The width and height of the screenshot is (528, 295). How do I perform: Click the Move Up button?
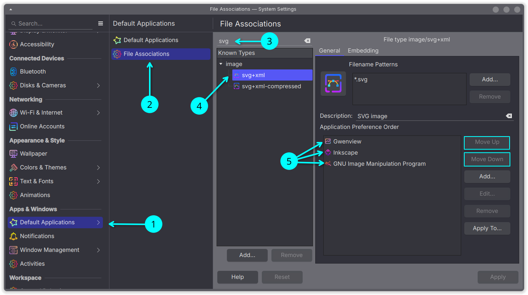pyautogui.click(x=487, y=142)
